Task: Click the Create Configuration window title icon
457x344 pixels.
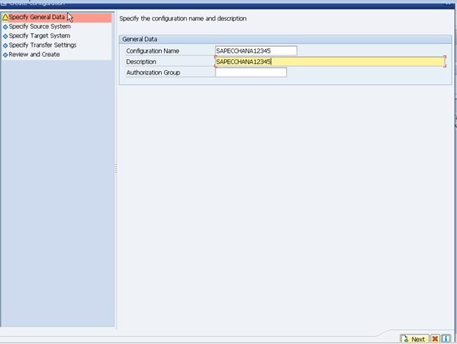Action: point(4,3)
